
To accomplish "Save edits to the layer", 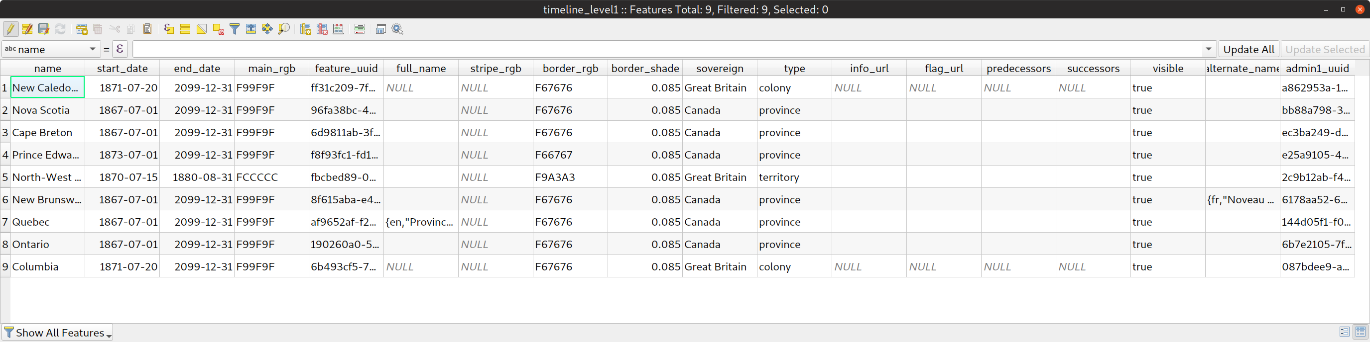I will (x=44, y=29).
